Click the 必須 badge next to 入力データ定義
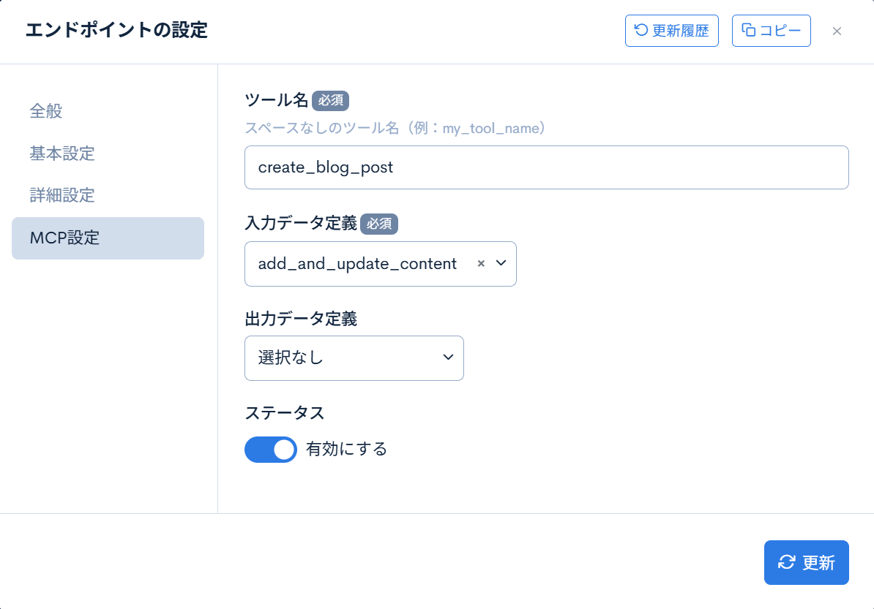This screenshot has height=609, width=874. (x=379, y=224)
